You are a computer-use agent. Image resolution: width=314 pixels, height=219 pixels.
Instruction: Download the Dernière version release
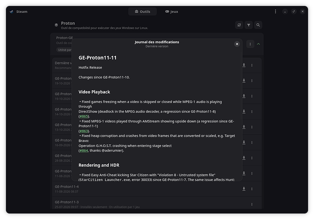click(244, 65)
